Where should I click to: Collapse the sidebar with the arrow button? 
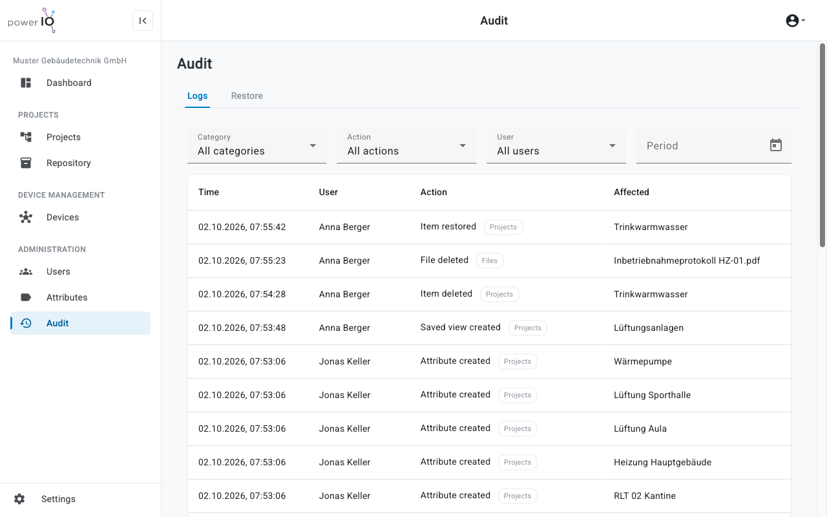click(143, 21)
